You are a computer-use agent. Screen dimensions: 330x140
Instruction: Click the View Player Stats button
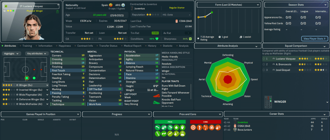[x=314, y=39]
